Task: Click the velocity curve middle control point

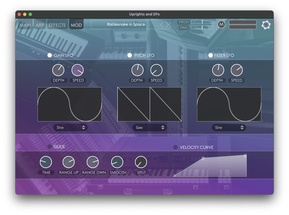Action: click(203, 158)
